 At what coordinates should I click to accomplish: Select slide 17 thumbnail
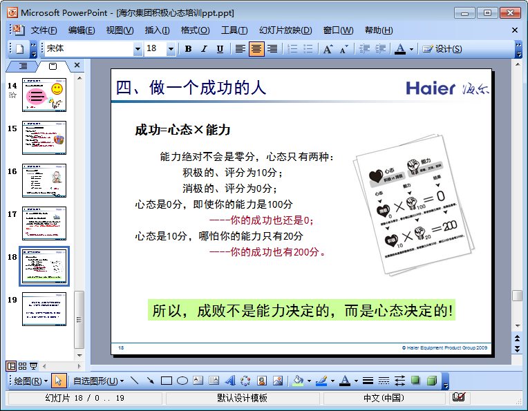click(44, 223)
